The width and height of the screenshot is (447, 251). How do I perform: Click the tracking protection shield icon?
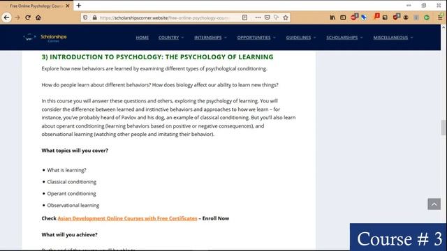[x=85, y=17]
